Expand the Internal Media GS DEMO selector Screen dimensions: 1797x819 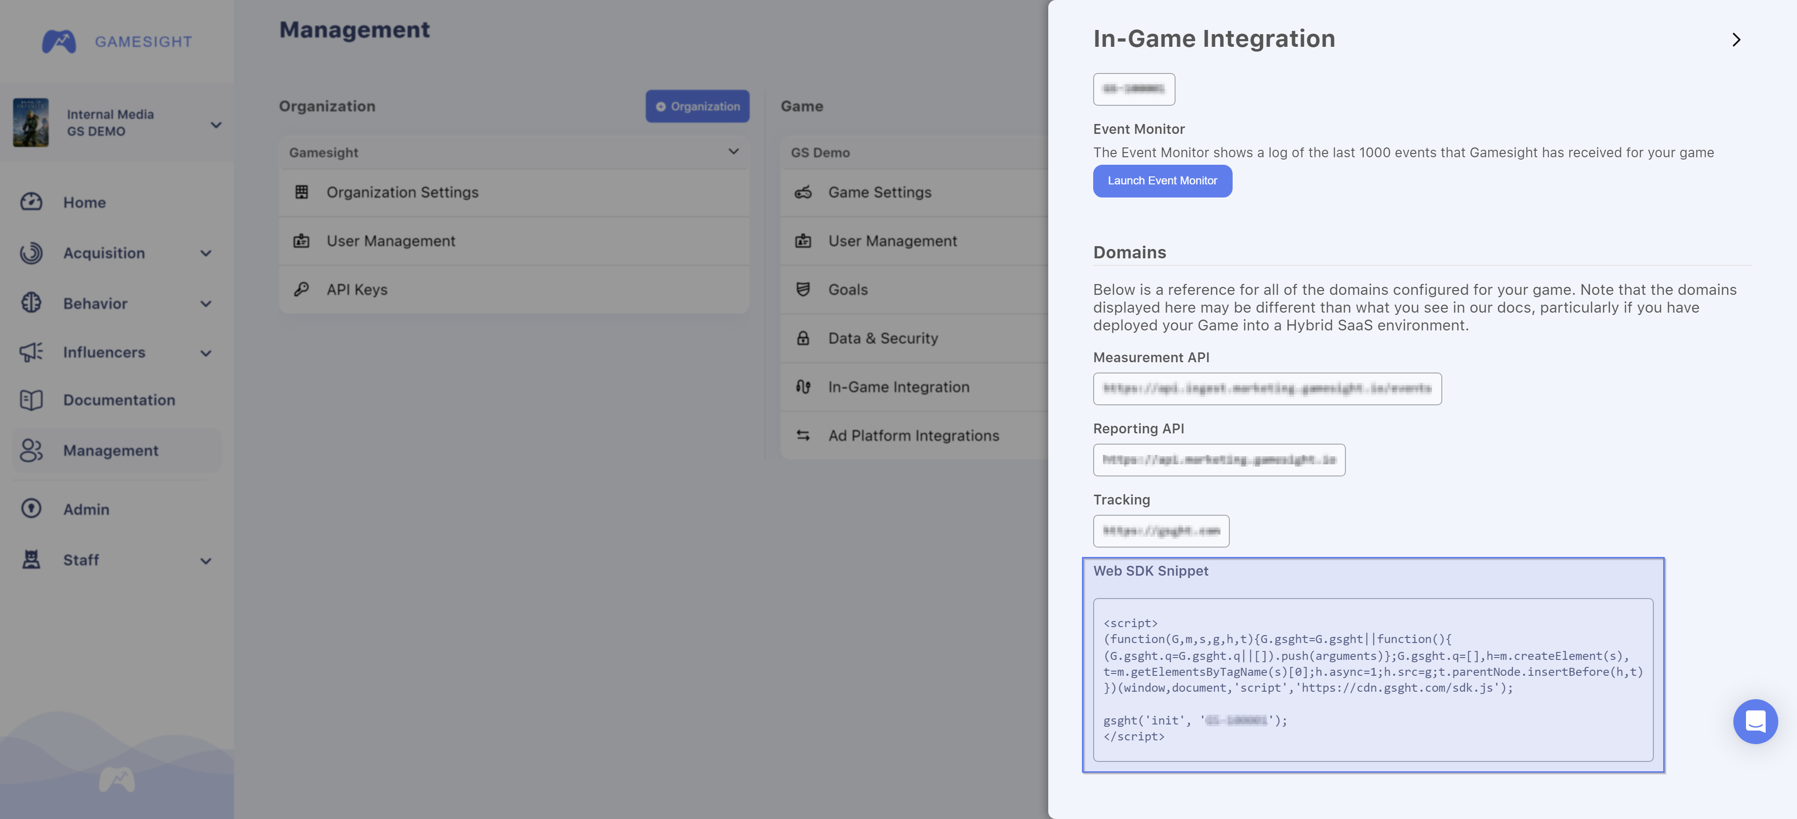tap(216, 125)
